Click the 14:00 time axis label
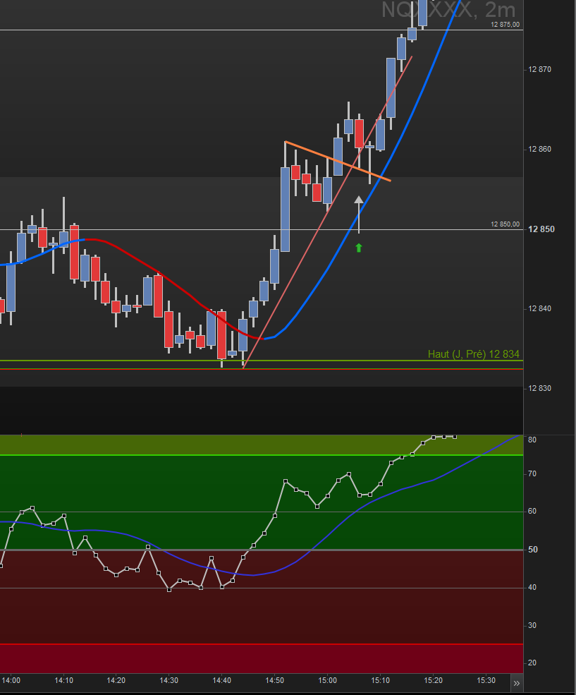This screenshot has width=576, height=695. pos(11,681)
